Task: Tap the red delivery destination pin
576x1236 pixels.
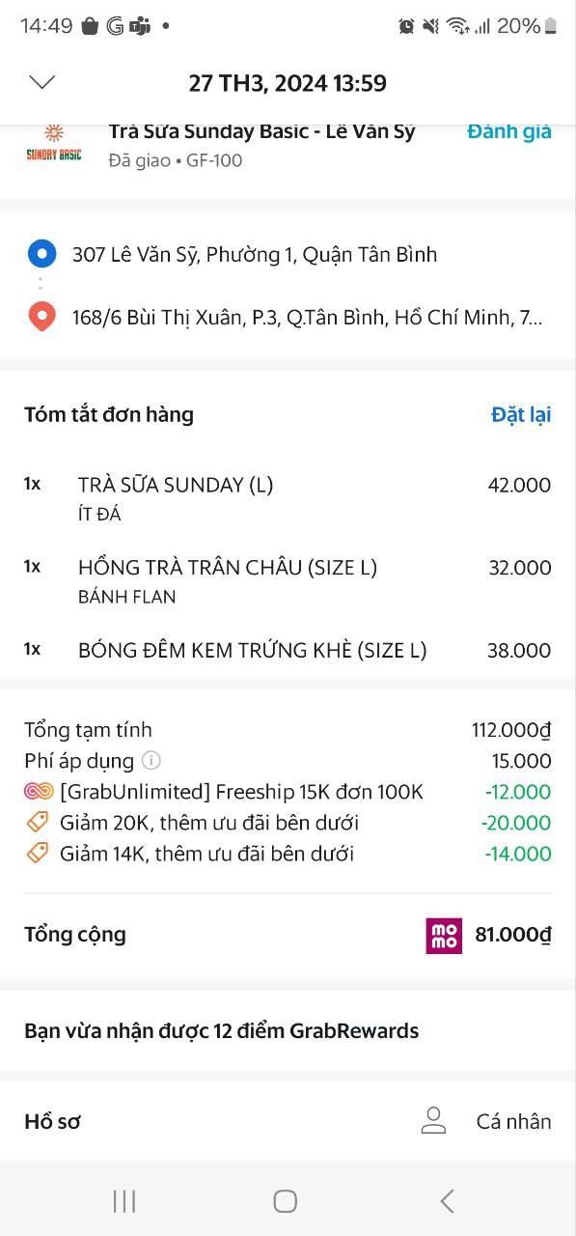Action: click(41, 317)
